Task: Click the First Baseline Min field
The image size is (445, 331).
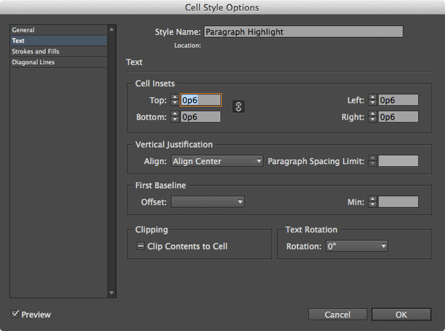Action: (x=398, y=202)
